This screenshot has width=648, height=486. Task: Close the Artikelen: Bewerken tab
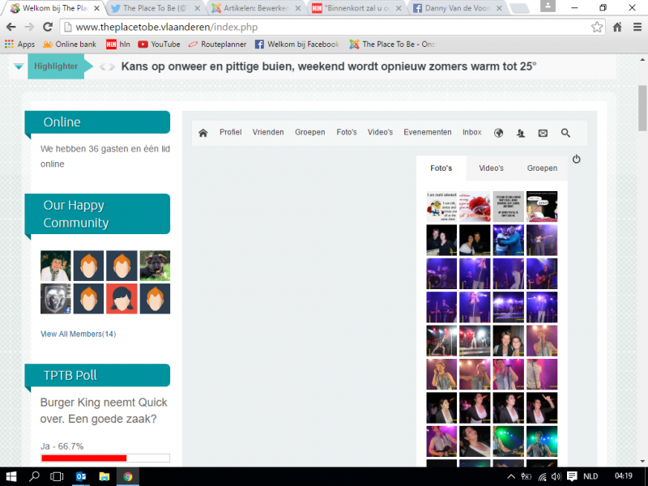click(298, 8)
